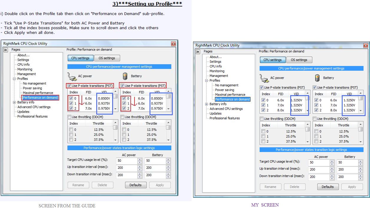Untick Battery Use P-state transitions in guide window

122,86
